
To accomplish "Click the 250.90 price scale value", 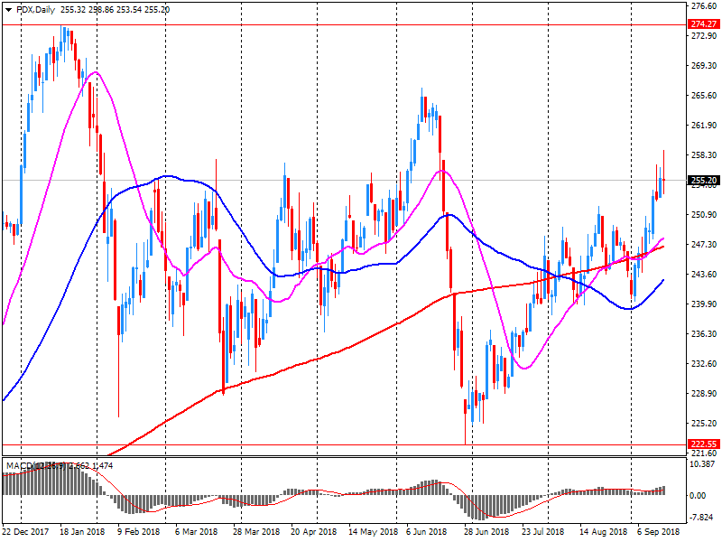I will pos(704,215).
